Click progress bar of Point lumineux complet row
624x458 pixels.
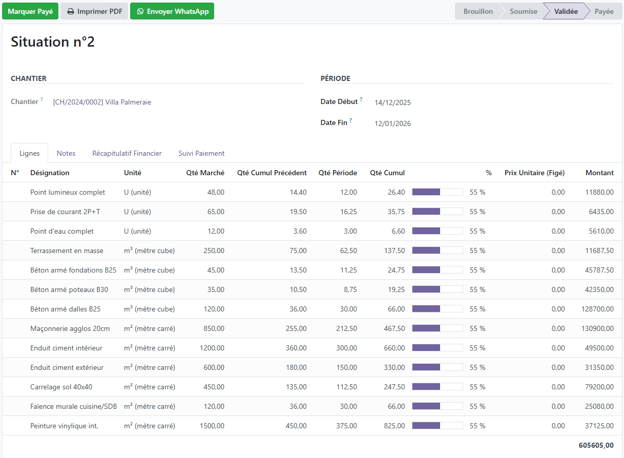(438, 192)
